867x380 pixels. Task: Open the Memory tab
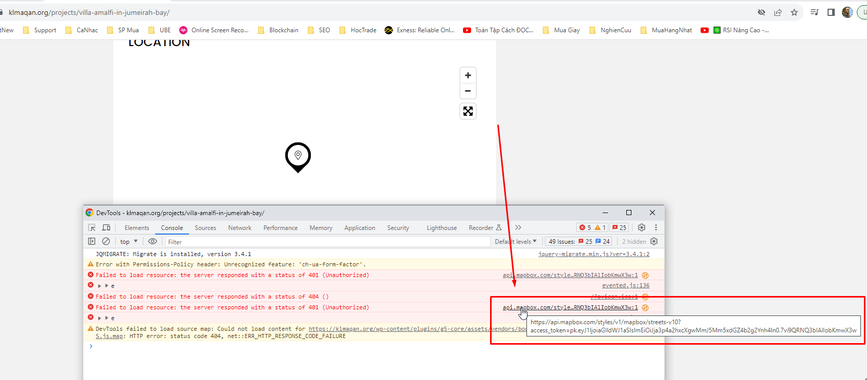[x=321, y=228]
